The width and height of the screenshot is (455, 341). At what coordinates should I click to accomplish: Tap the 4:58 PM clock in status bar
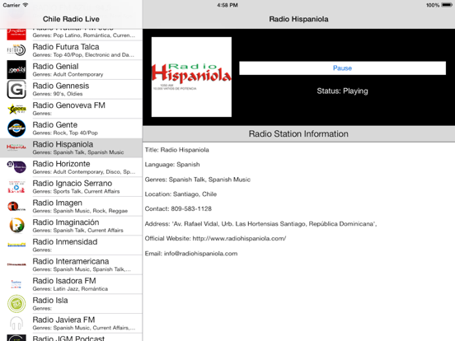click(x=227, y=5)
